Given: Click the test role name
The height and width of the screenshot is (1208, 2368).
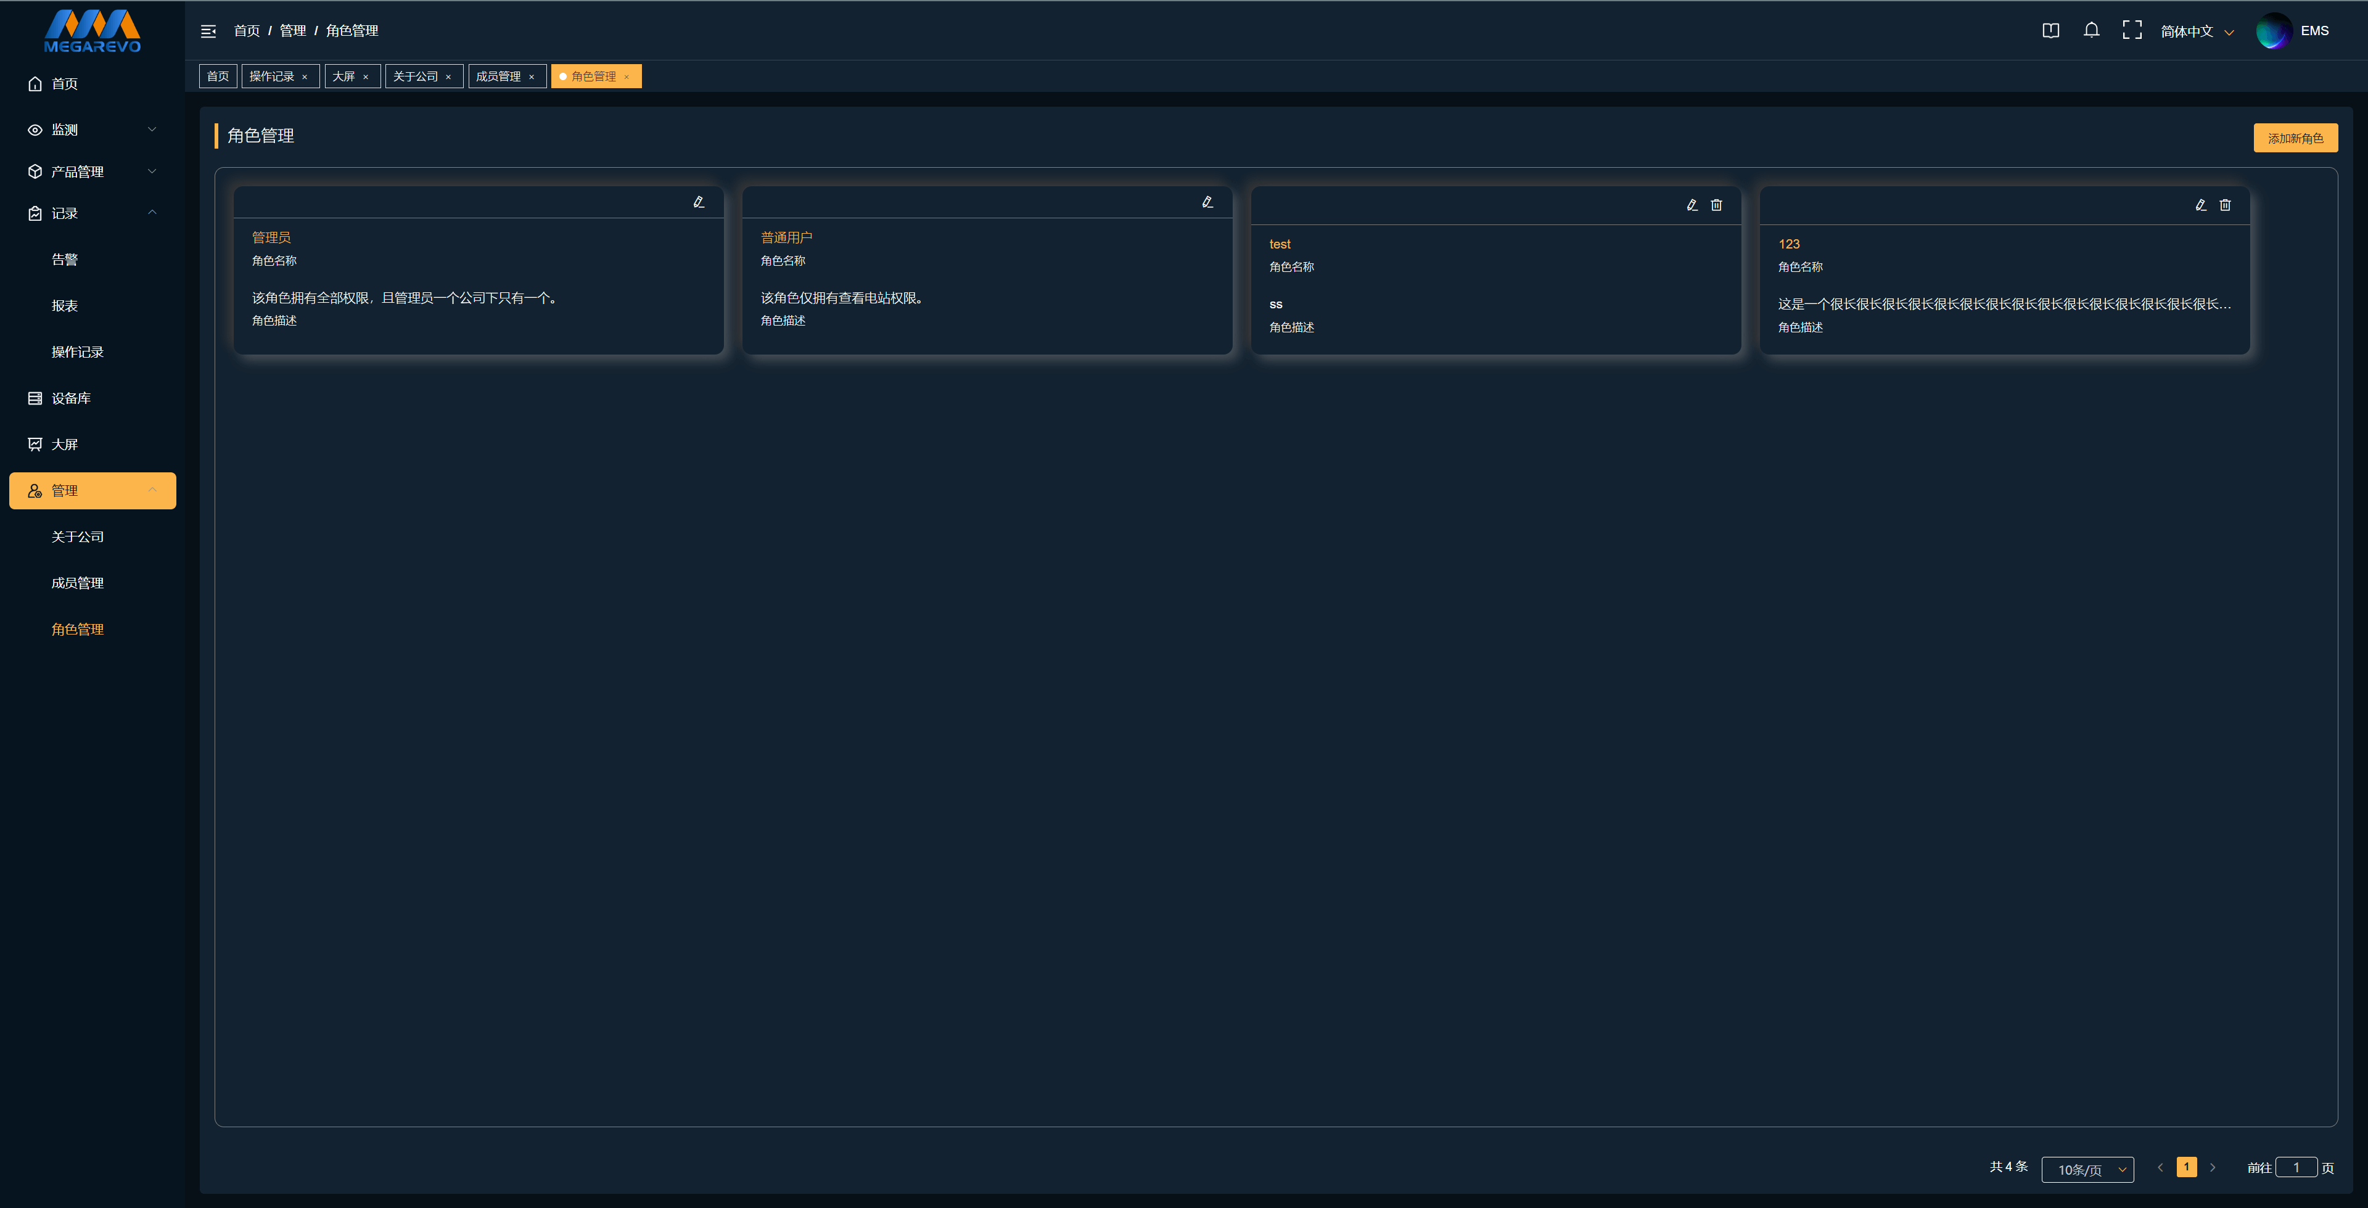Looking at the screenshot, I should (x=1280, y=244).
